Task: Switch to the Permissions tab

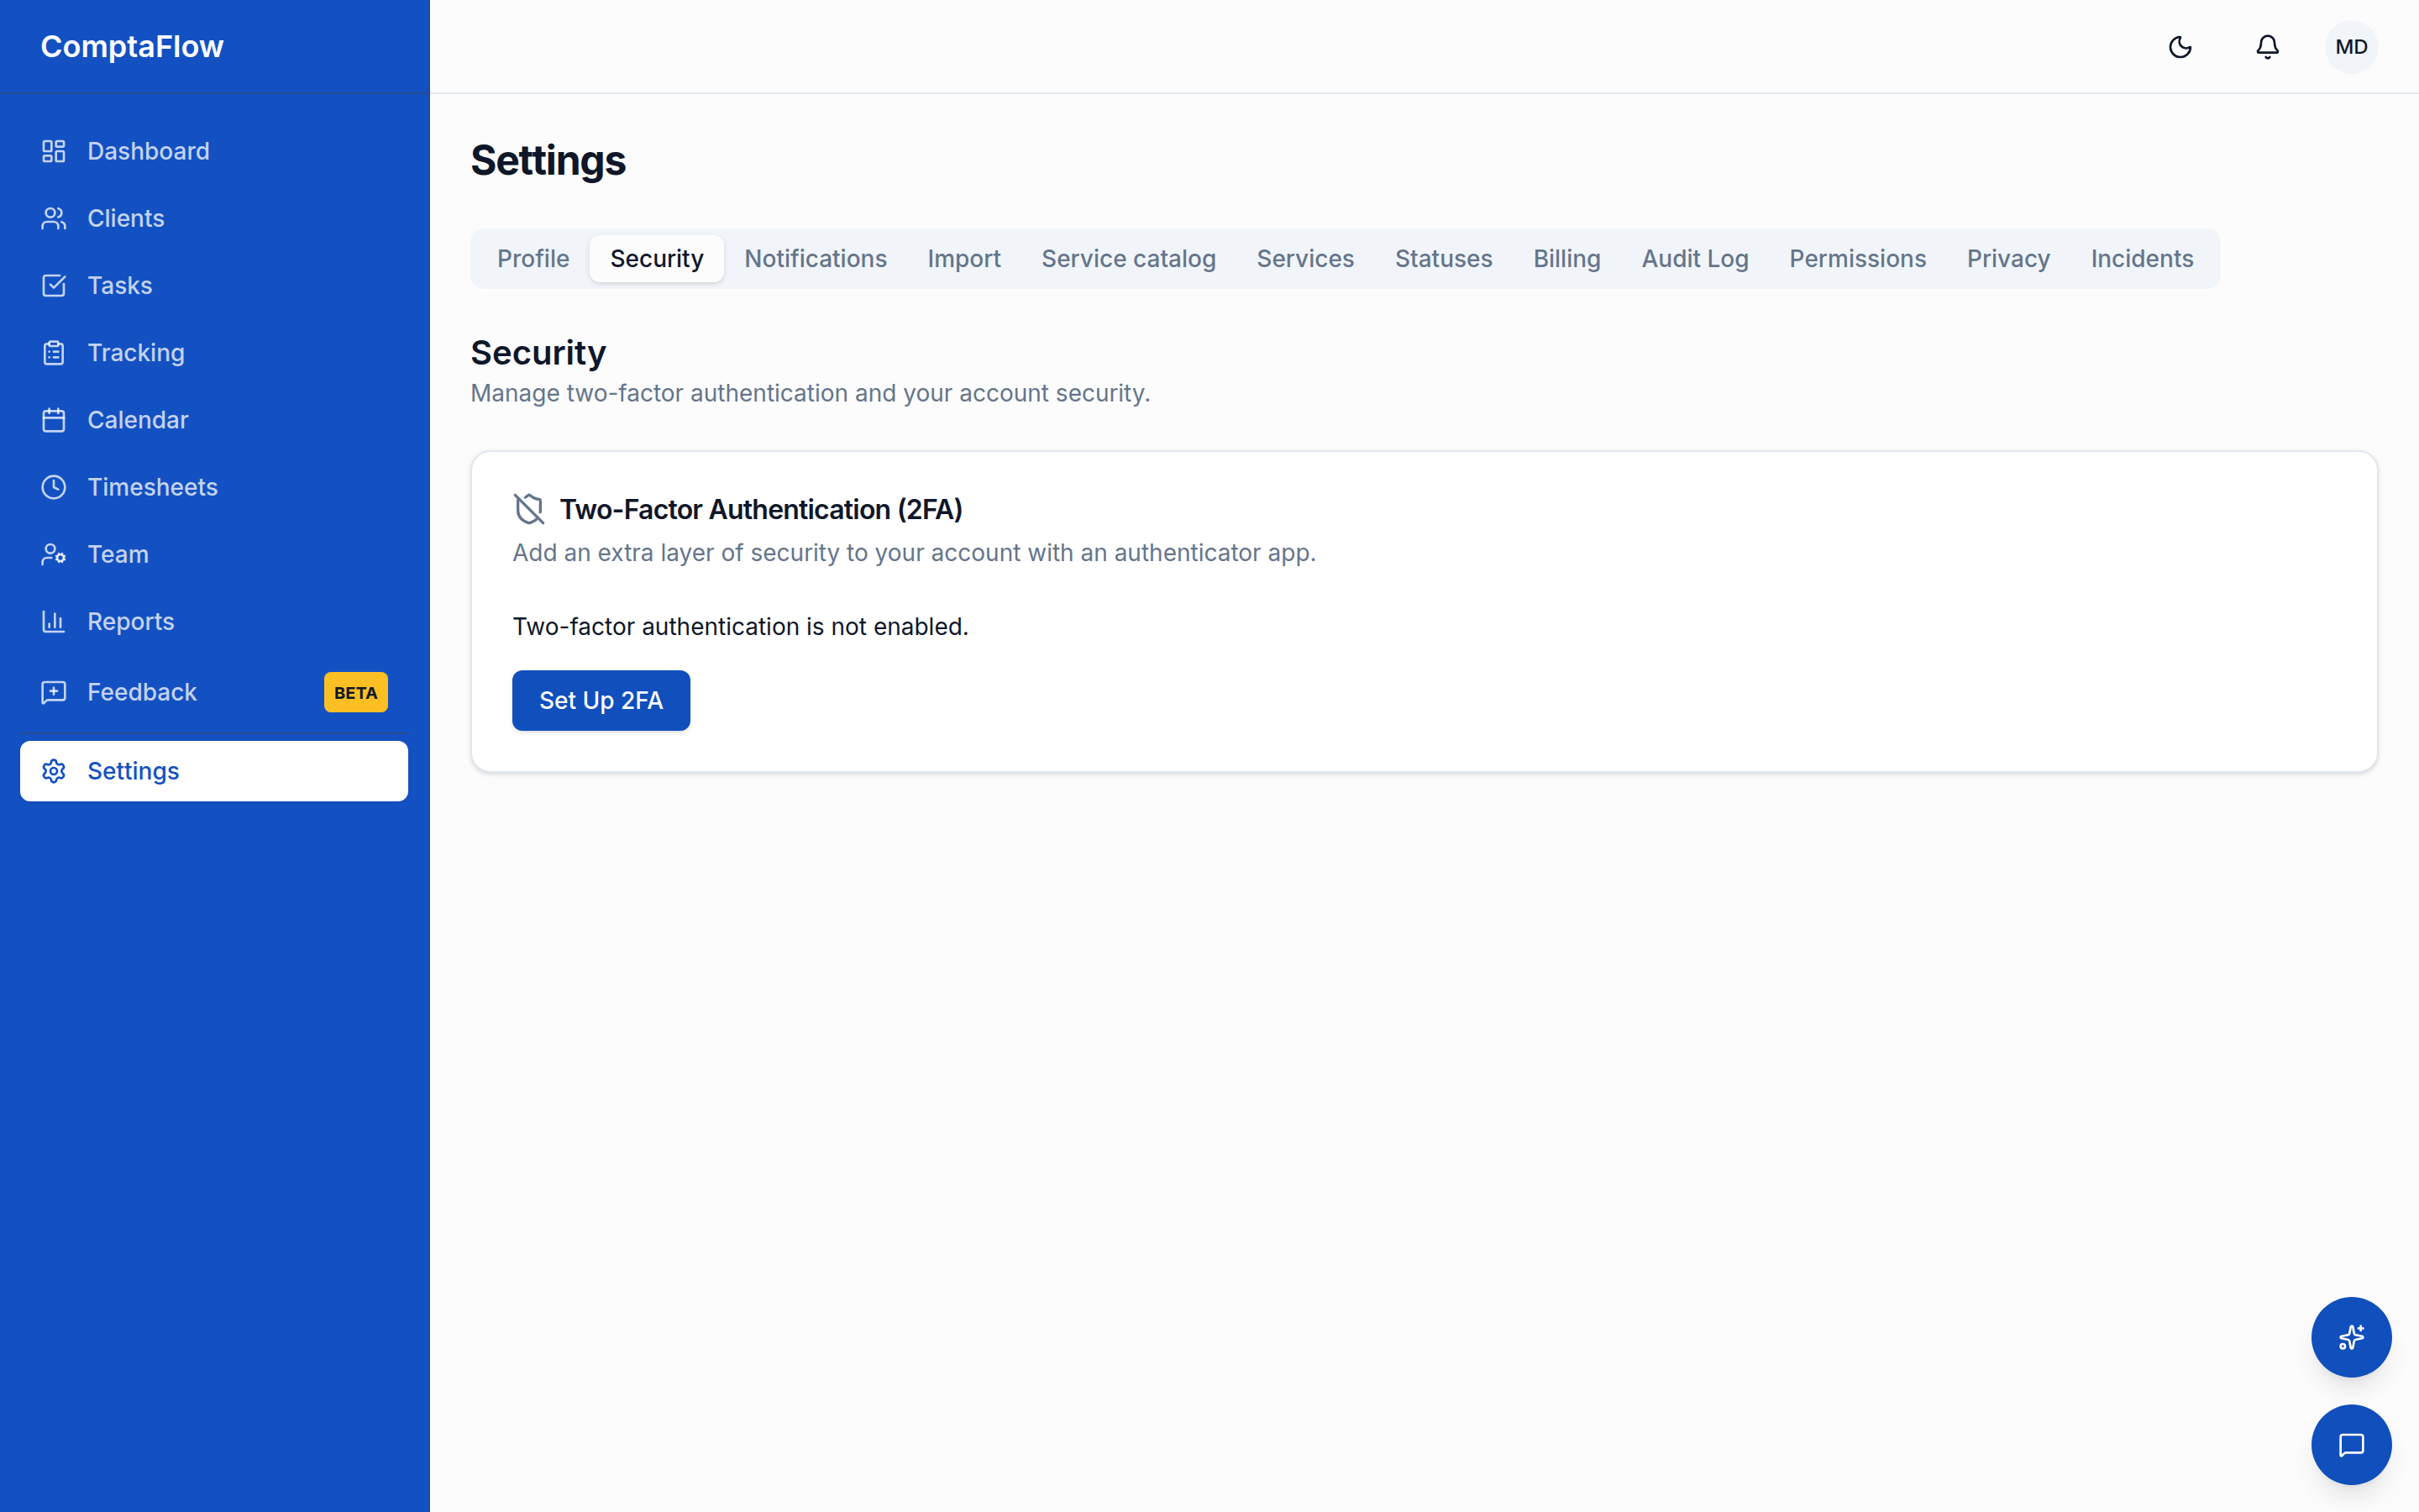Action: point(1857,259)
